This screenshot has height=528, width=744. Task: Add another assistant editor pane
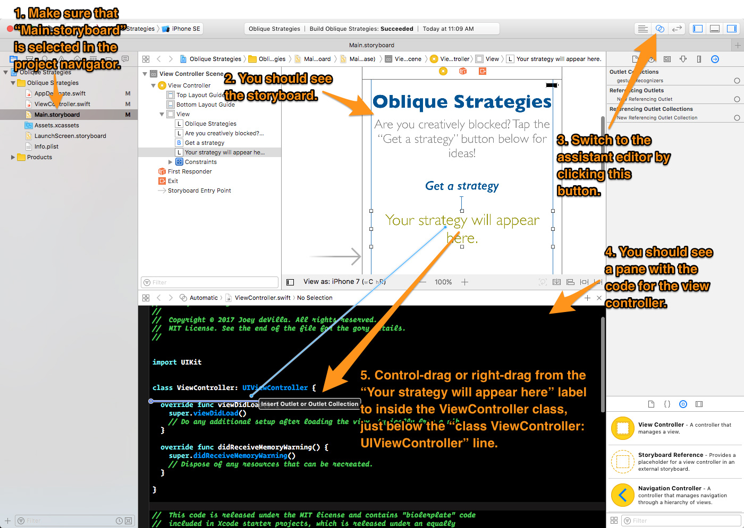coord(587,298)
